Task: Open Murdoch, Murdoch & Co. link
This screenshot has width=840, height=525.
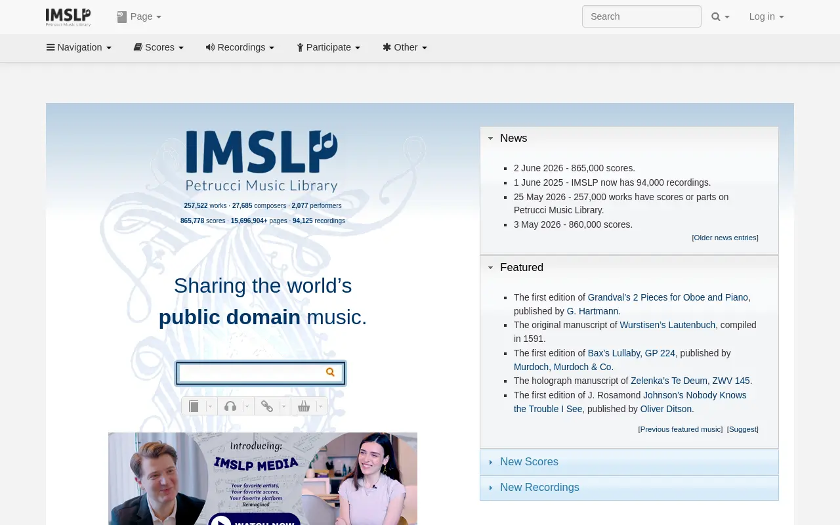Action: point(562,367)
